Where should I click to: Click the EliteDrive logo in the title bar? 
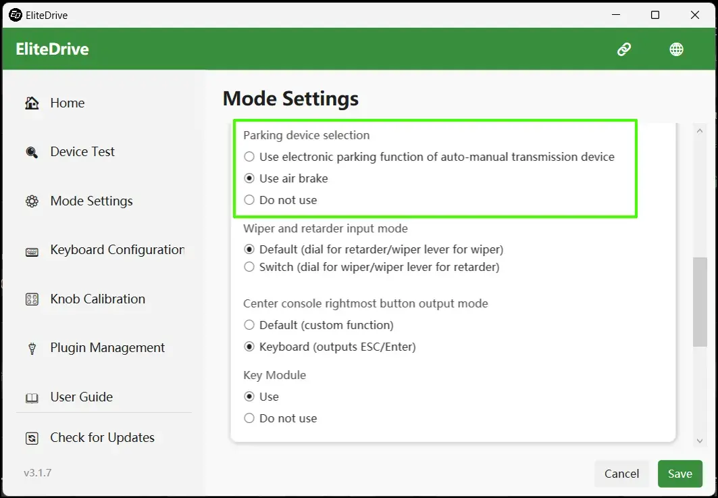tap(15, 15)
